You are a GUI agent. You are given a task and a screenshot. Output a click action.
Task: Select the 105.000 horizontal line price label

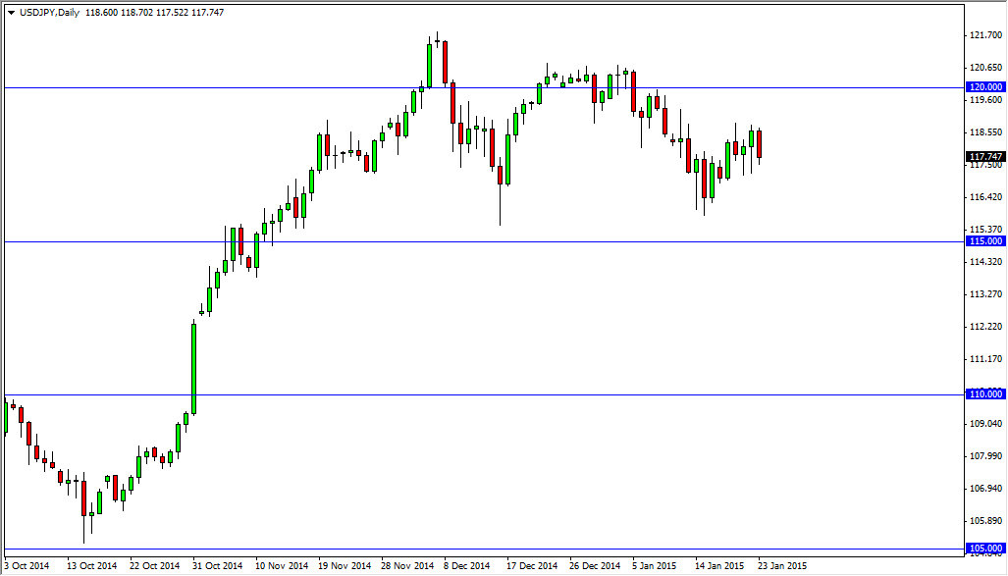click(984, 549)
